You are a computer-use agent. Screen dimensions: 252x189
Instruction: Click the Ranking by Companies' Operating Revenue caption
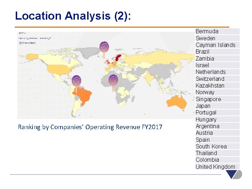(90, 127)
